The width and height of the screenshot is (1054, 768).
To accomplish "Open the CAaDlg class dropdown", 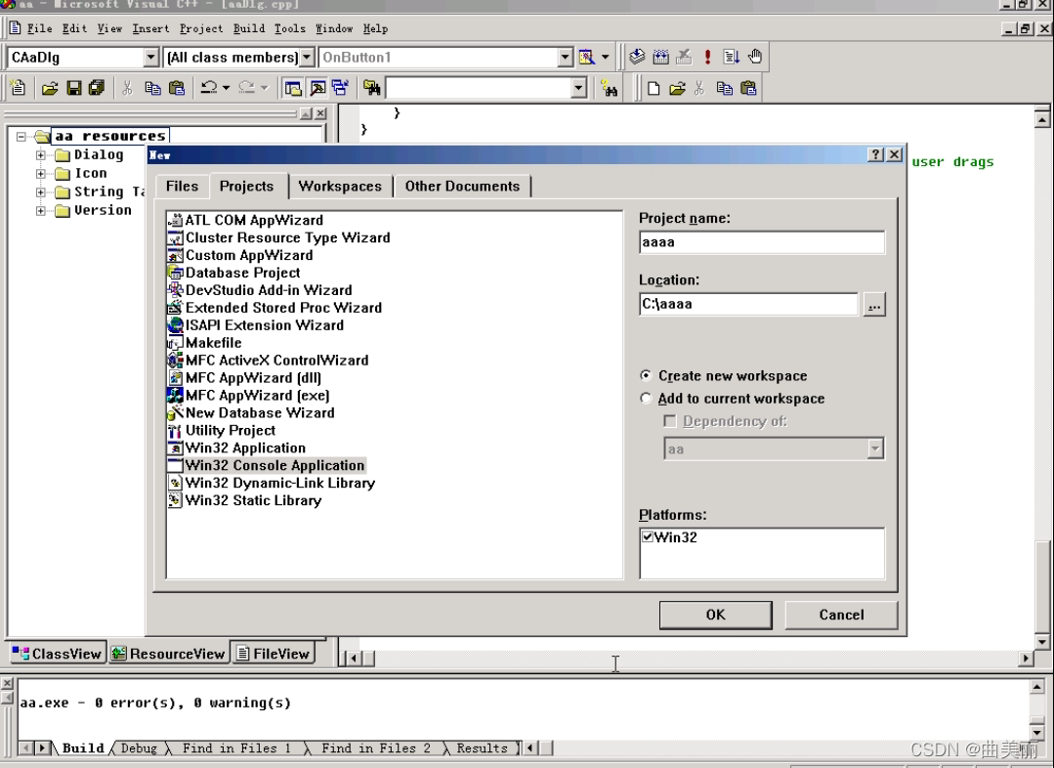I will click(x=151, y=58).
